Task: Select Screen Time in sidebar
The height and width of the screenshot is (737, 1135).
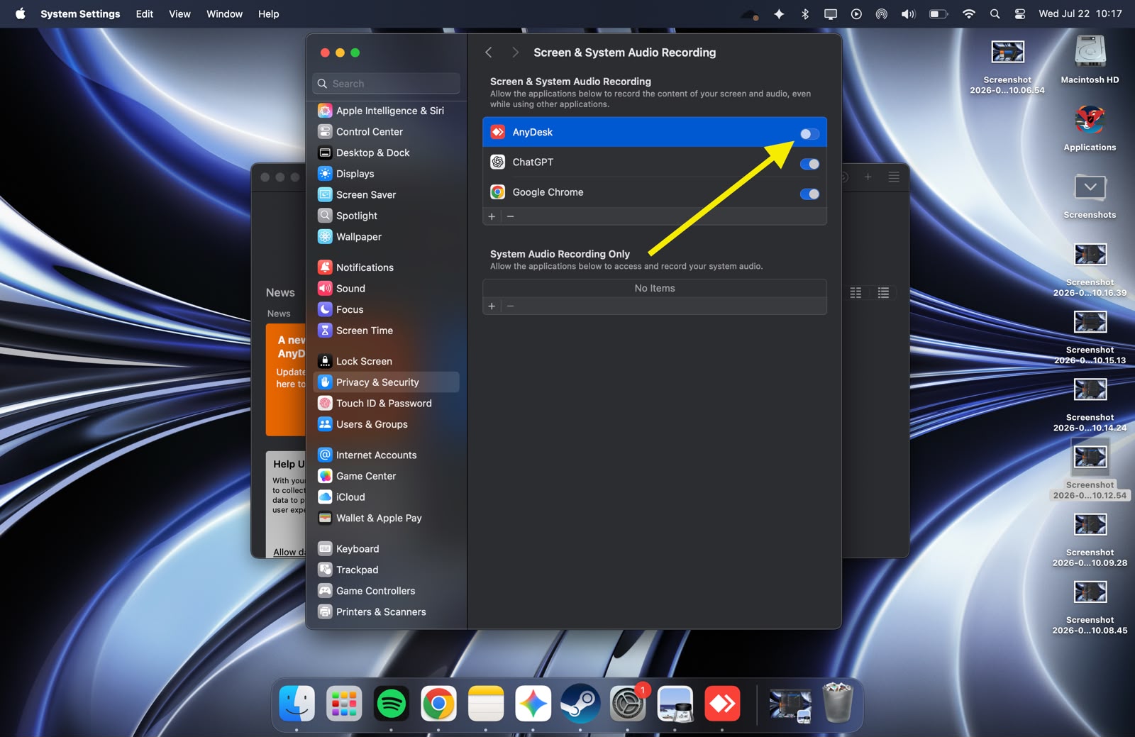Action: click(386, 331)
